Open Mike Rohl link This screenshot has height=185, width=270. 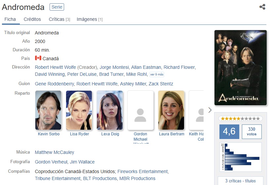tap(136, 74)
